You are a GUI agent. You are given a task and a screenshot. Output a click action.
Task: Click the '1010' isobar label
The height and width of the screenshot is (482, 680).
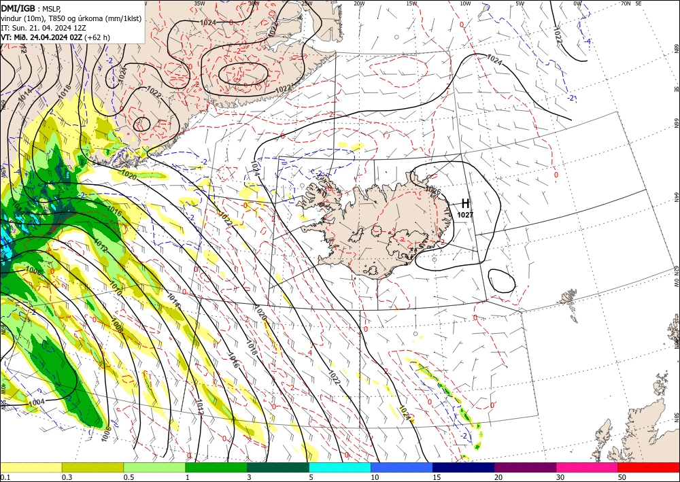pyautogui.click(x=116, y=288)
